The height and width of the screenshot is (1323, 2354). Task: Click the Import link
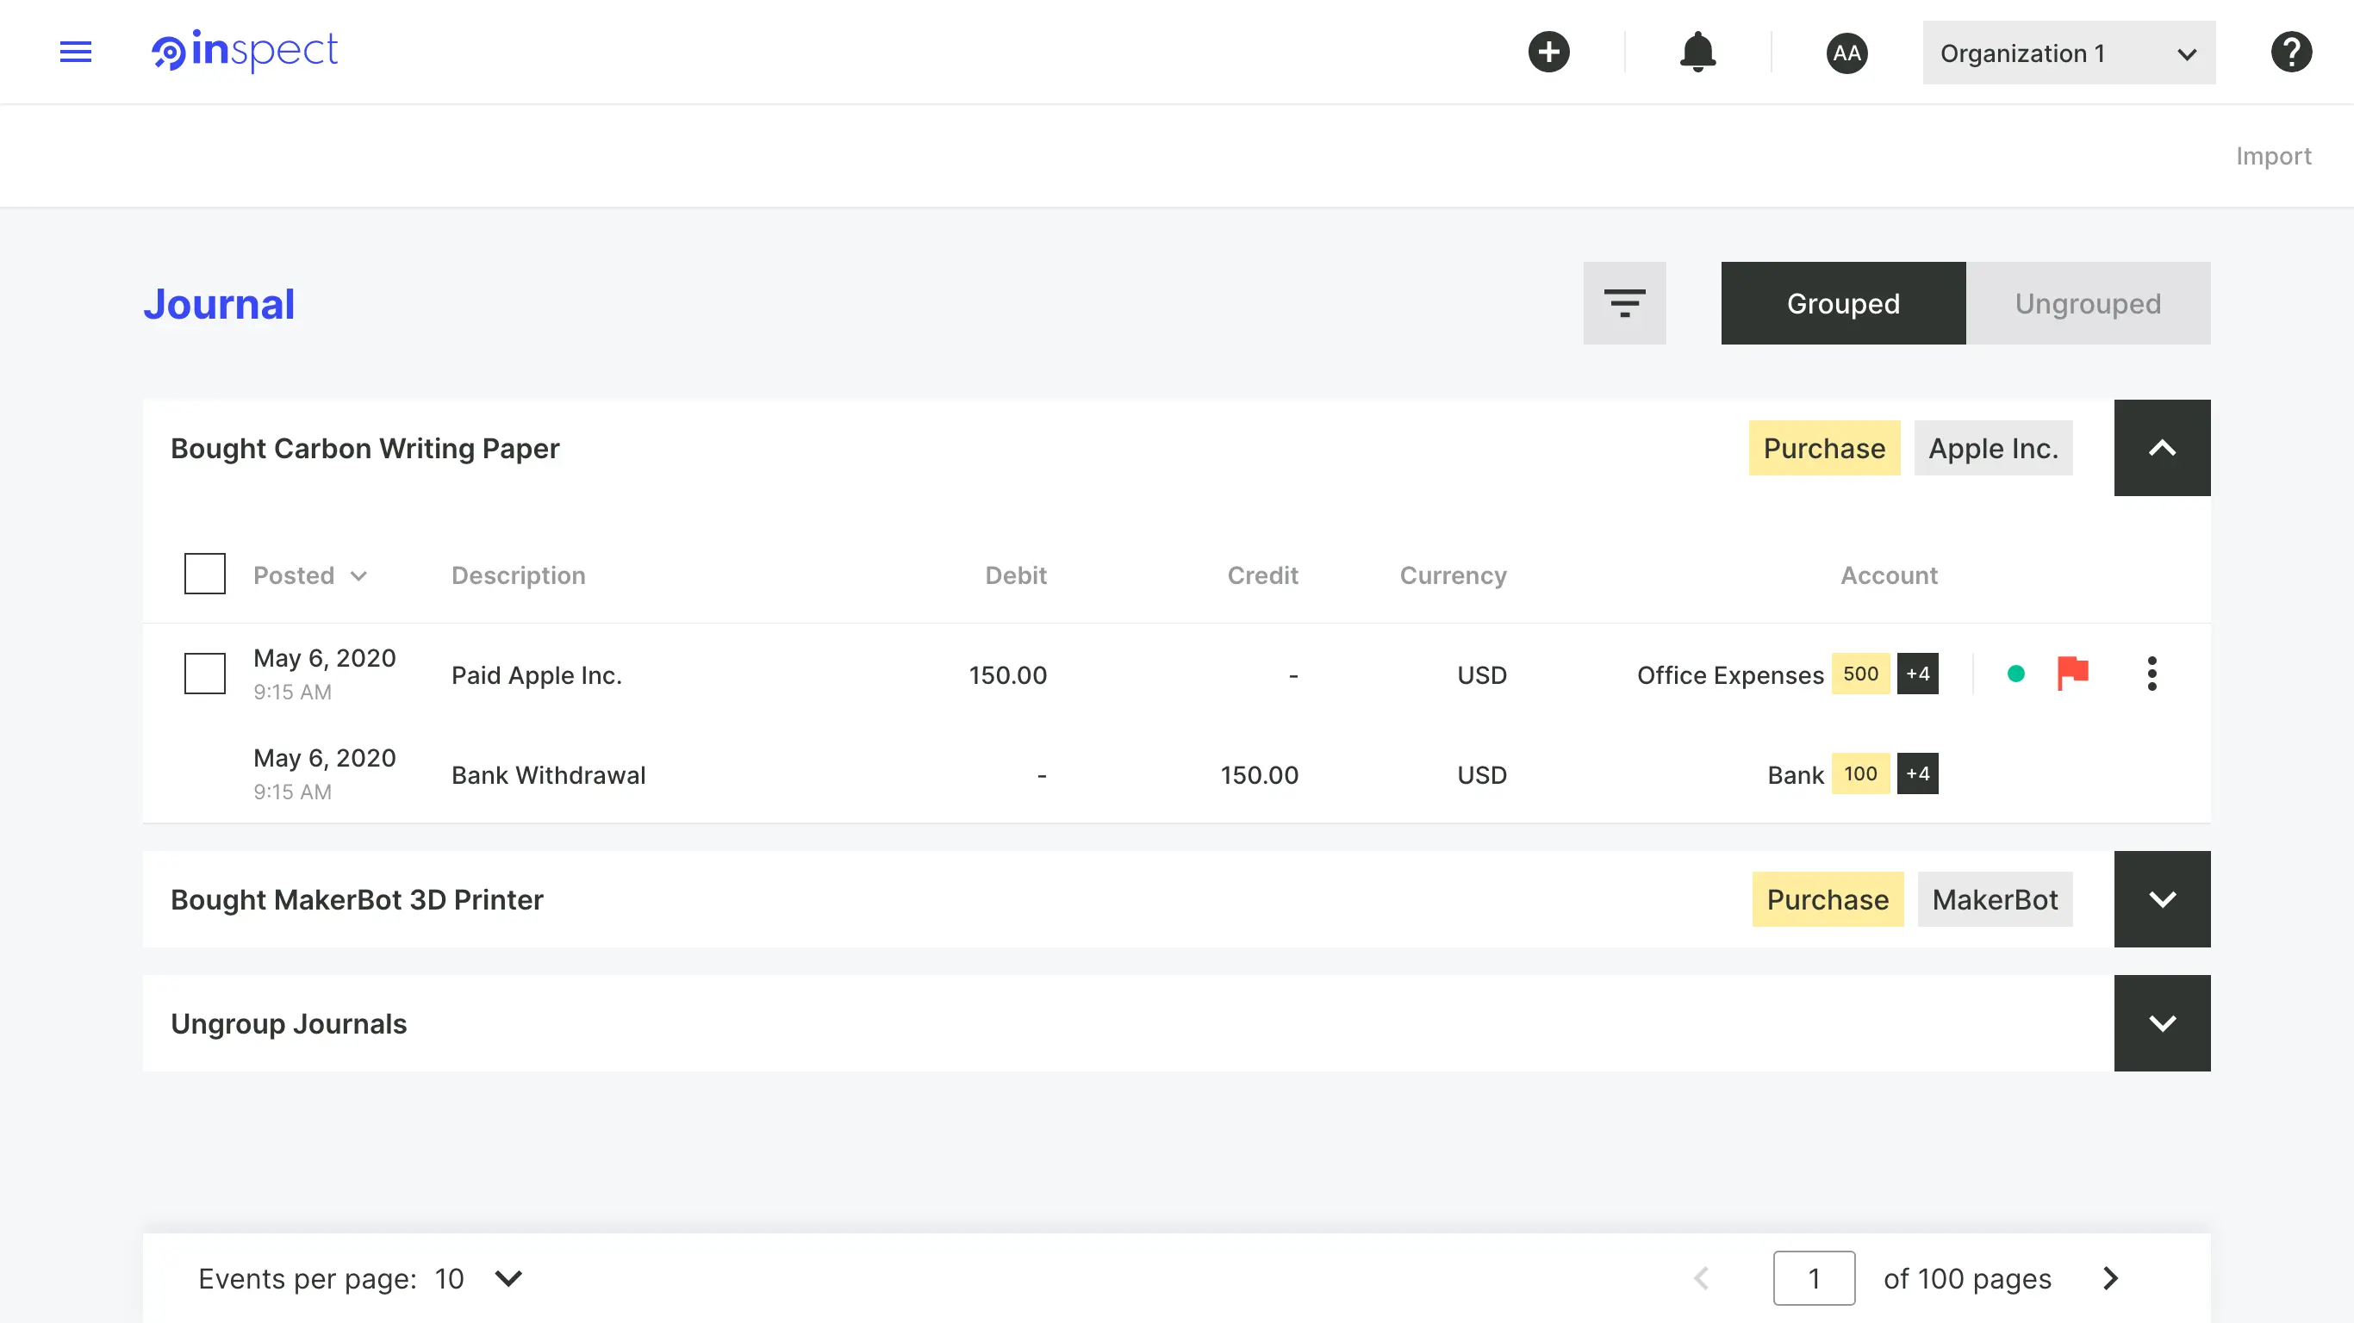pos(2273,156)
